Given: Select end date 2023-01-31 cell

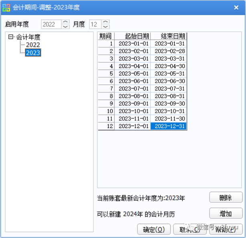Looking at the screenshot, I should pyautogui.click(x=169, y=44).
